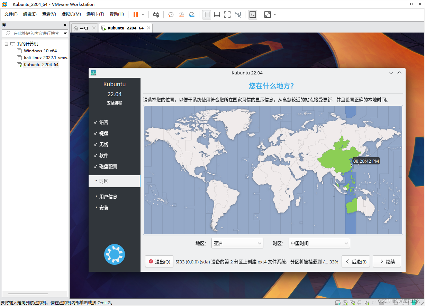Open the stretch display dropdown arrow
This screenshot has height=306, width=425.
(x=275, y=15)
